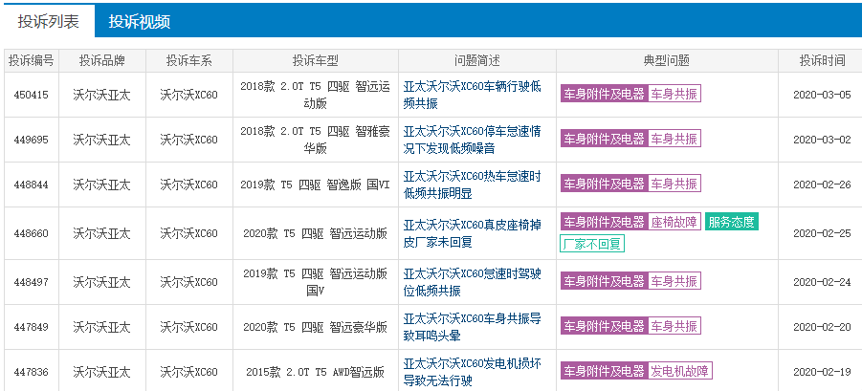862x391 pixels.
Task: Click the 投诉车系 column header
Action: (189, 60)
